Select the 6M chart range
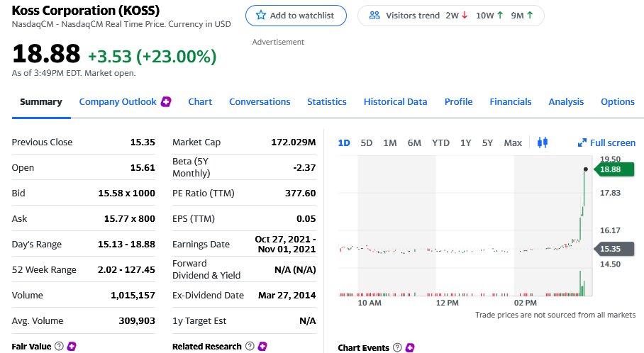The image size is (644, 353). (x=414, y=143)
